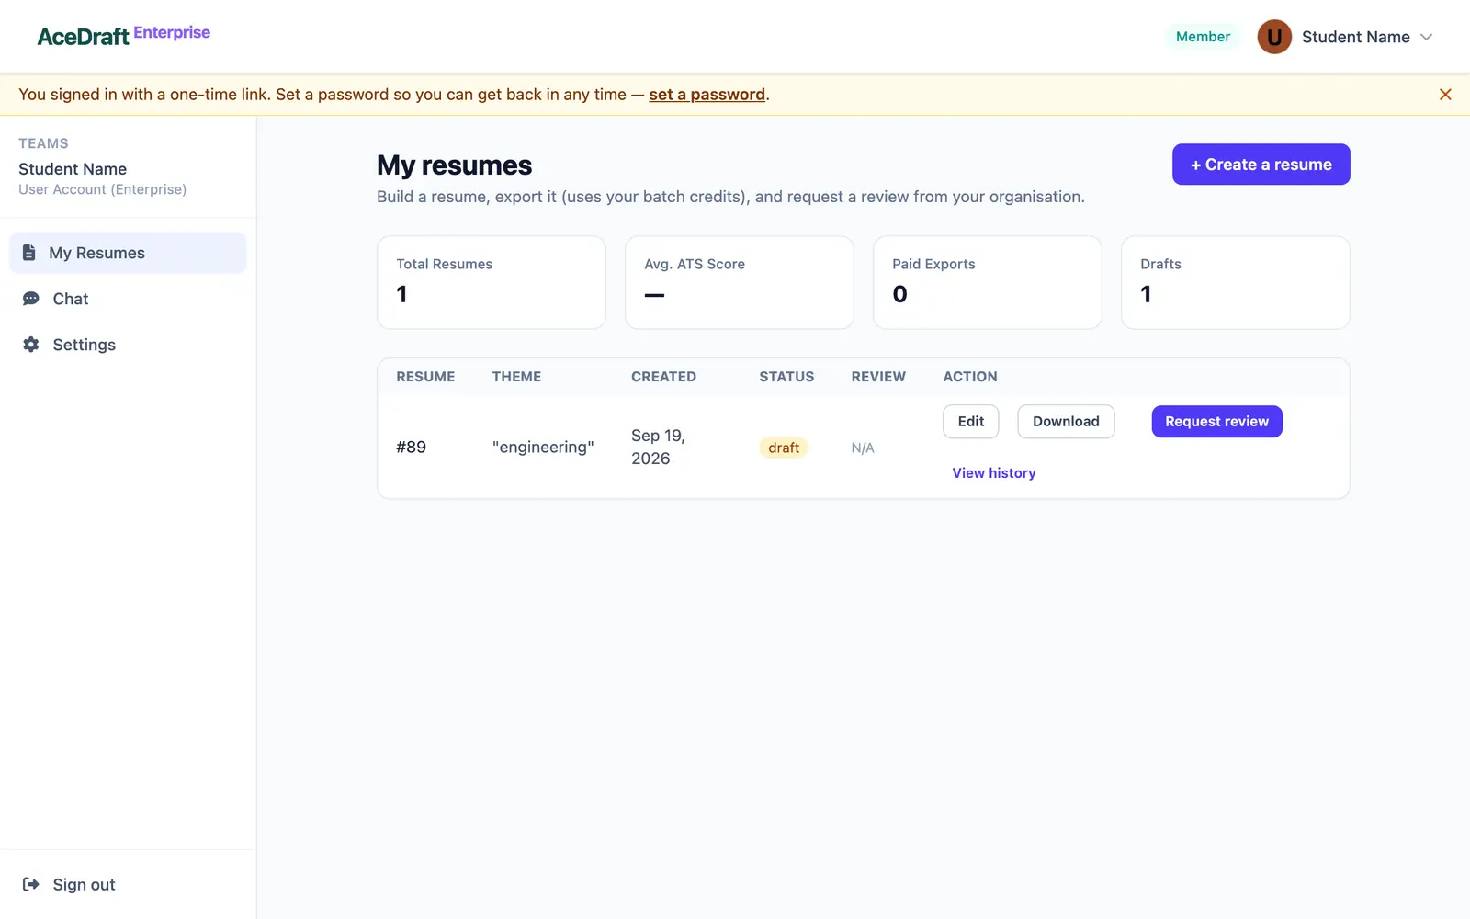Select the Avg. ATS Score card
This screenshot has height=919, width=1470.
click(x=739, y=282)
